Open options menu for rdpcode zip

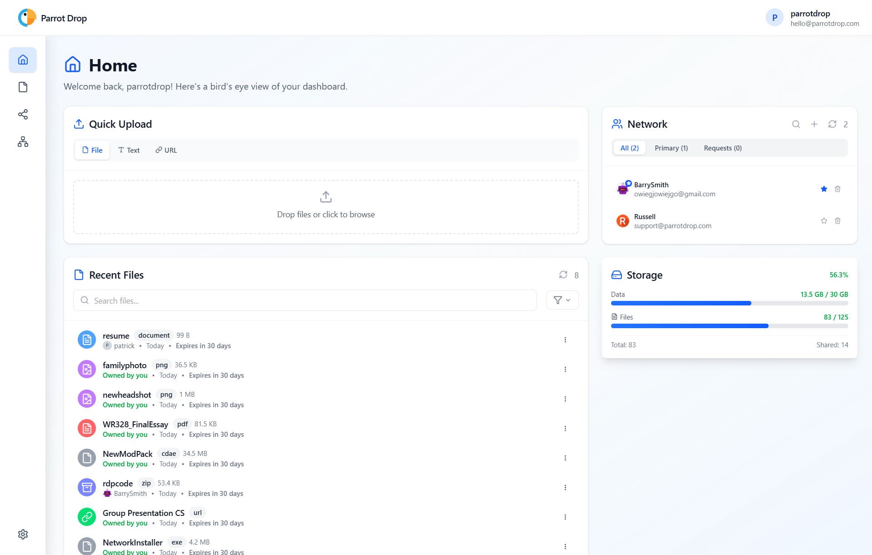coord(565,487)
